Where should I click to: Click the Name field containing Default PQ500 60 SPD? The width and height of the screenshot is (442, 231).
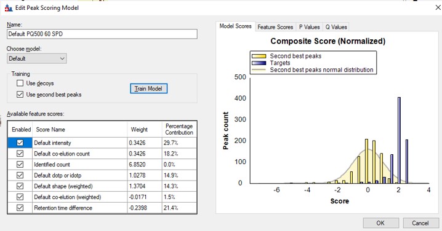click(102, 34)
